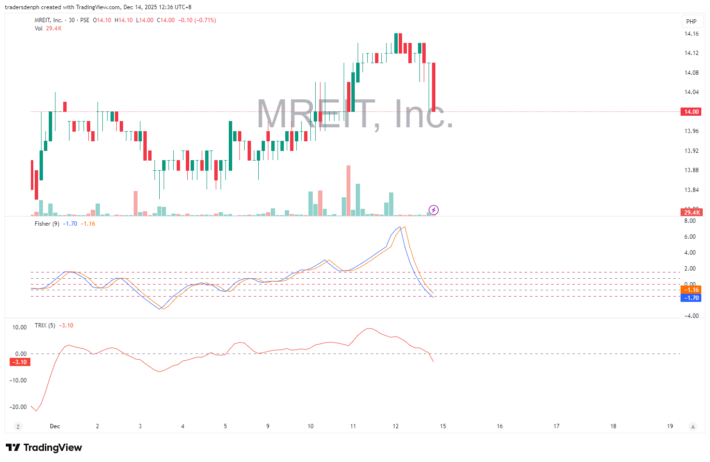Click the red 14.00 last price label

pos(691,112)
